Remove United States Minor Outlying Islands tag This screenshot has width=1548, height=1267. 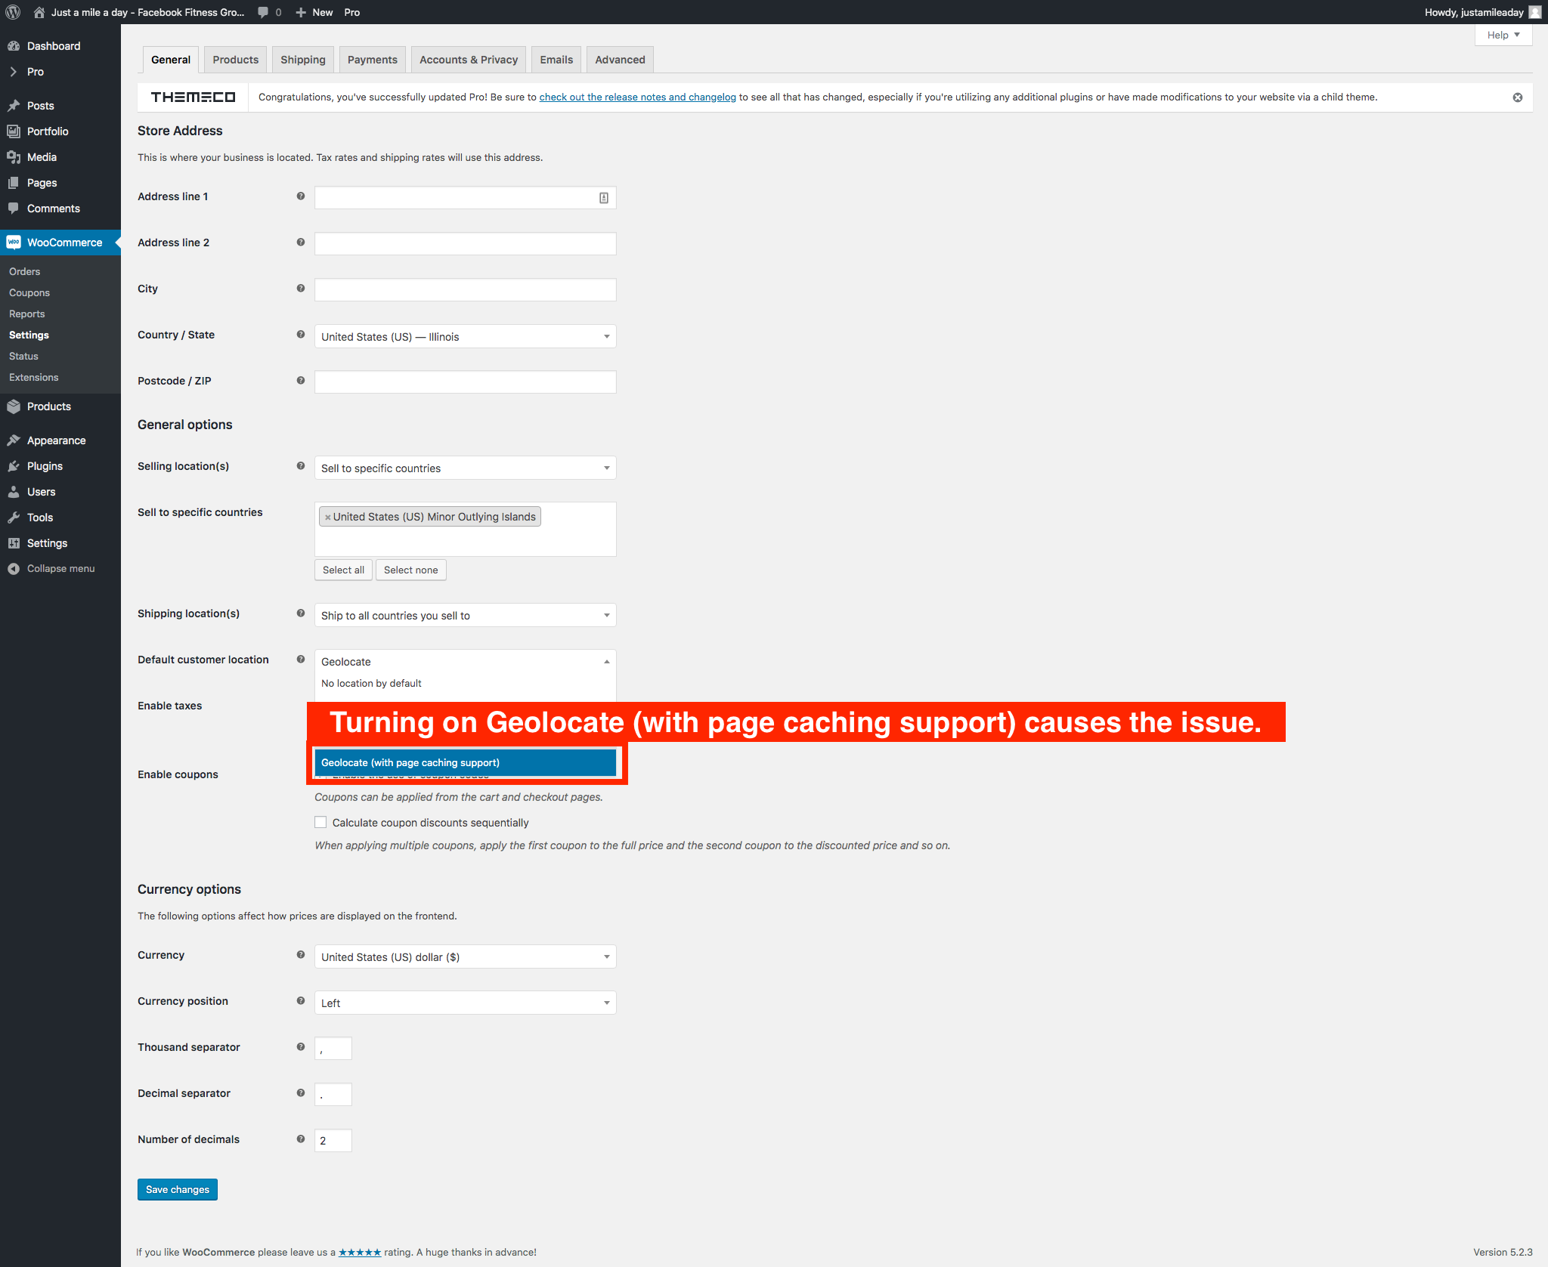327,518
